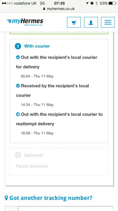Tap the tracking number input field
Viewport: 118px width, 211px height.
(x=65, y=208)
